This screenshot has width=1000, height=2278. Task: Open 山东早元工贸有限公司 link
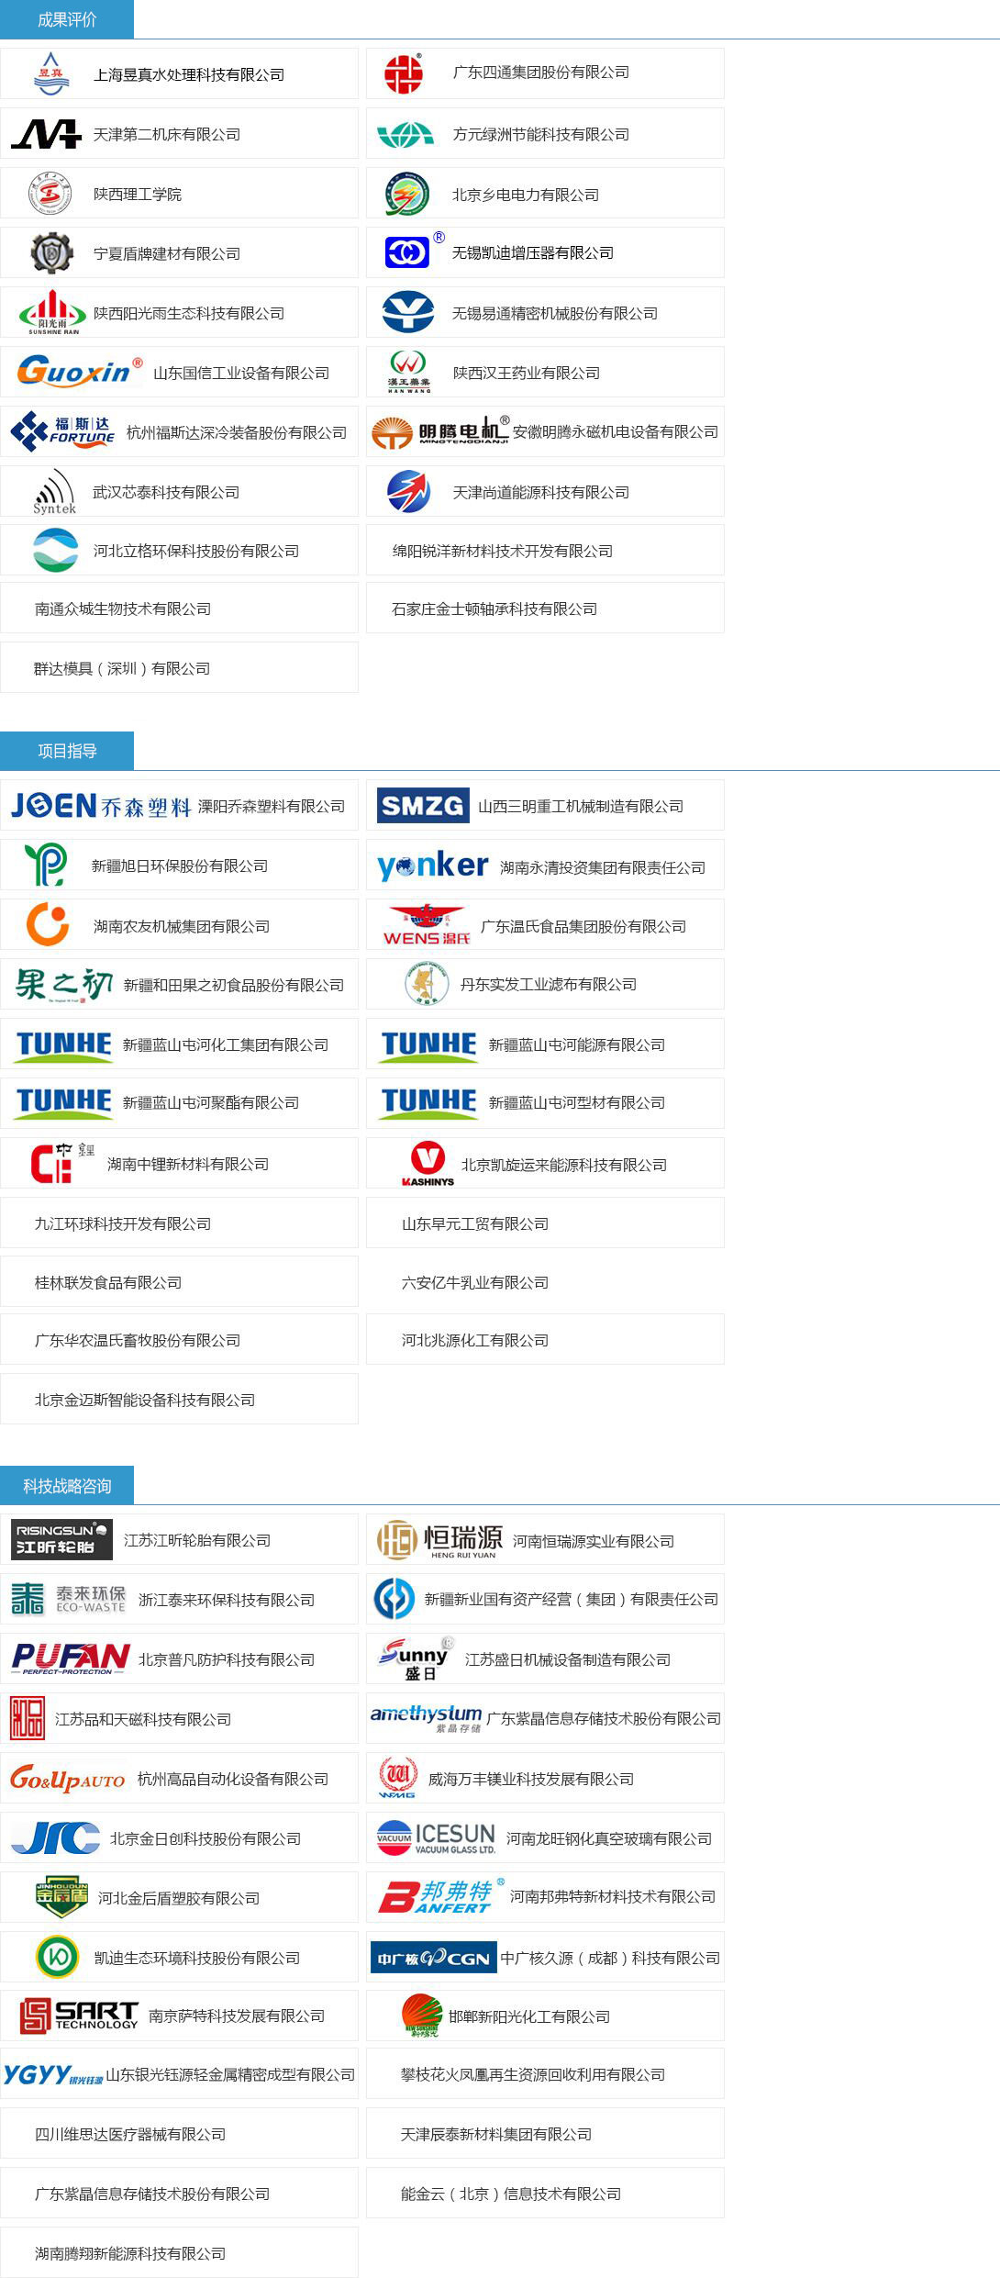475,1223
